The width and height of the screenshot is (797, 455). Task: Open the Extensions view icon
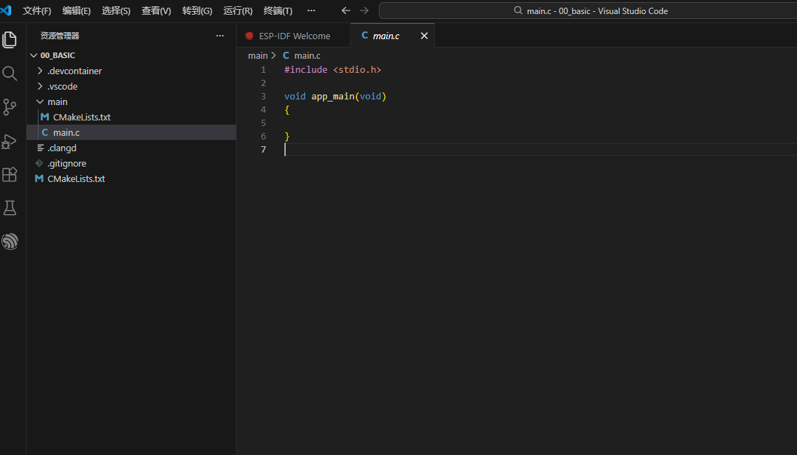(10, 175)
